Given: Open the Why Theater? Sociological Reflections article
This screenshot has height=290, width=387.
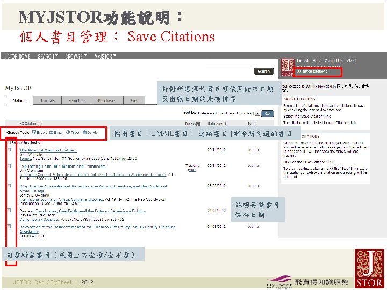Looking at the screenshot, I should (x=93, y=189).
